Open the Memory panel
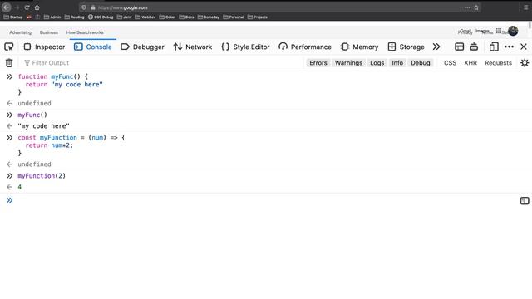Screen dimensions: 532x299 coord(360,47)
